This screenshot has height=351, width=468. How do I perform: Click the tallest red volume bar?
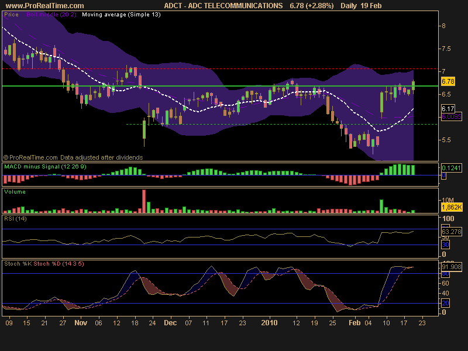click(x=144, y=201)
